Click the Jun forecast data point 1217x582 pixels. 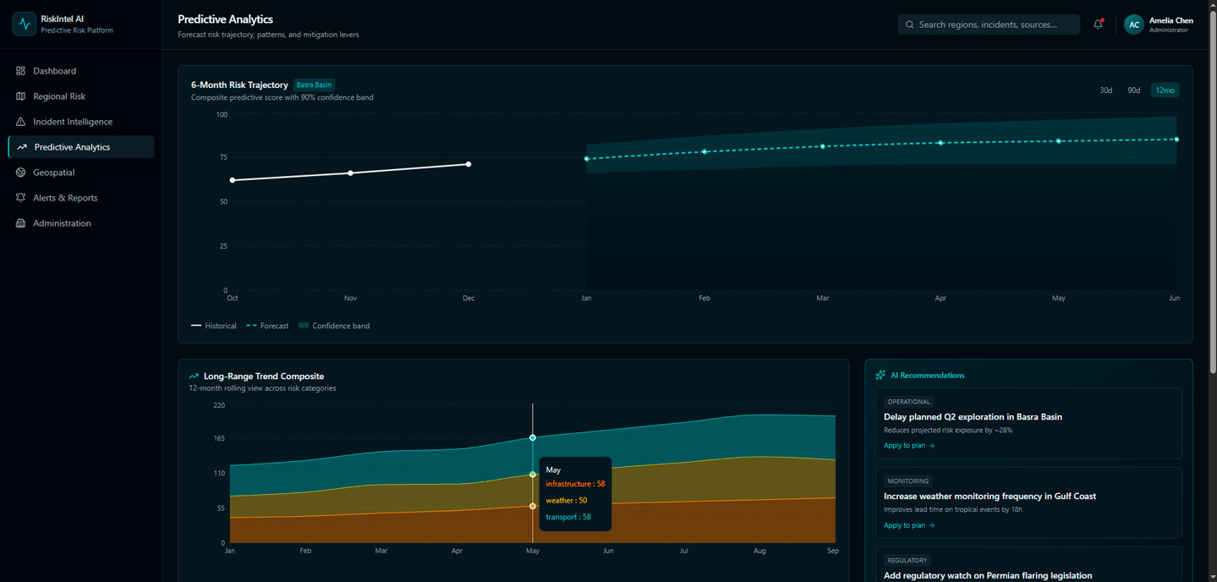(x=1176, y=140)
